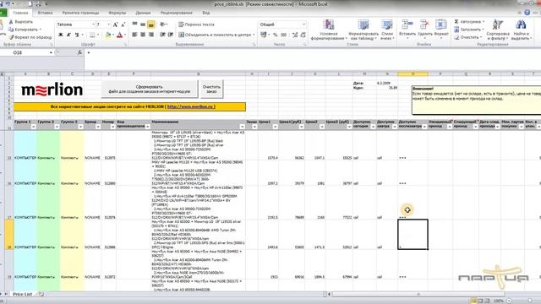The image size is (541, 304).
Task: Open the font size dropdown
Action: click(x=109, y=24)
